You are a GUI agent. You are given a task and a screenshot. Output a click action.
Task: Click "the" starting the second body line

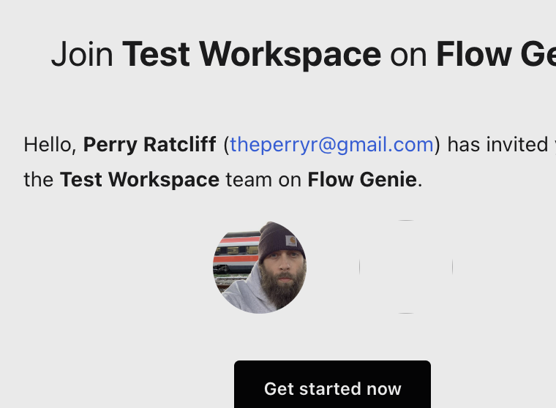tap(38, 179)
